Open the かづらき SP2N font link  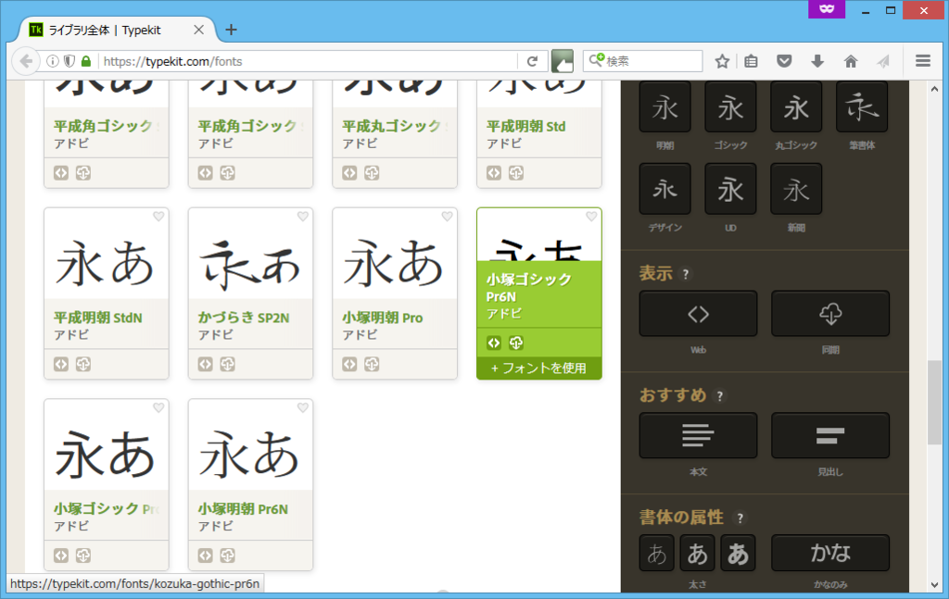tap(244, 318)
